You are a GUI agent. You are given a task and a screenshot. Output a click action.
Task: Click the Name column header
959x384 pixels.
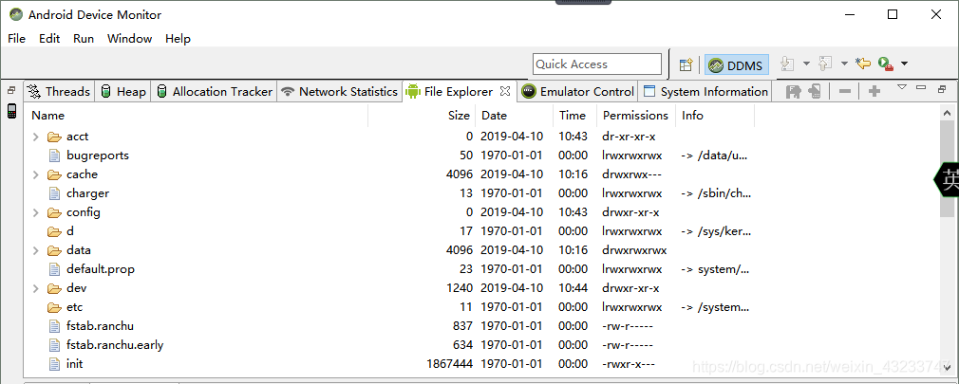point(197,116)
